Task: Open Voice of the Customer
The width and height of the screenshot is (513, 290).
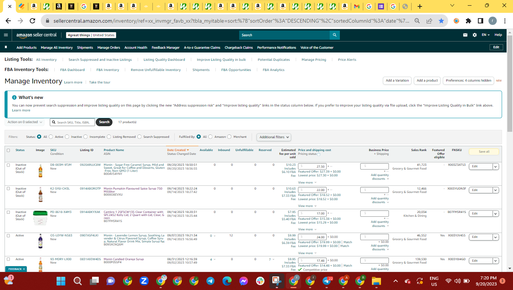Action: click(x=317, y=48)
